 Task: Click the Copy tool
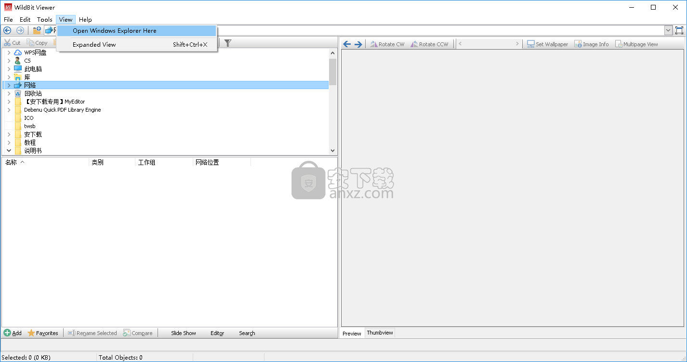tap(37, 43)
